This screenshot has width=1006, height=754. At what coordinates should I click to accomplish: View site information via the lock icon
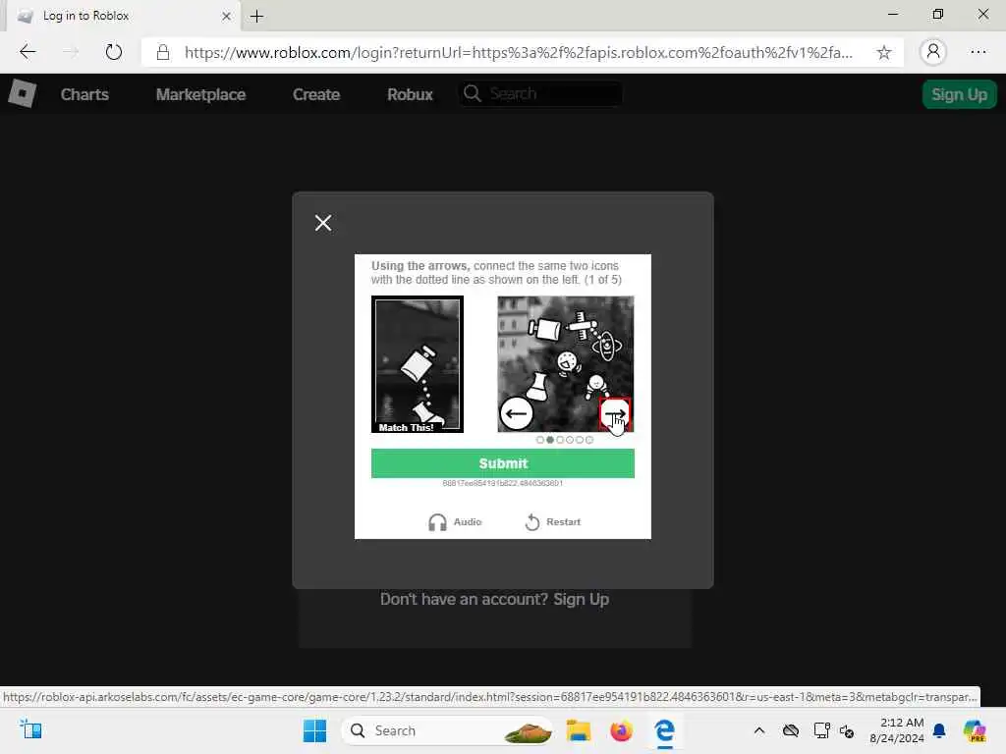click(163, 52)
